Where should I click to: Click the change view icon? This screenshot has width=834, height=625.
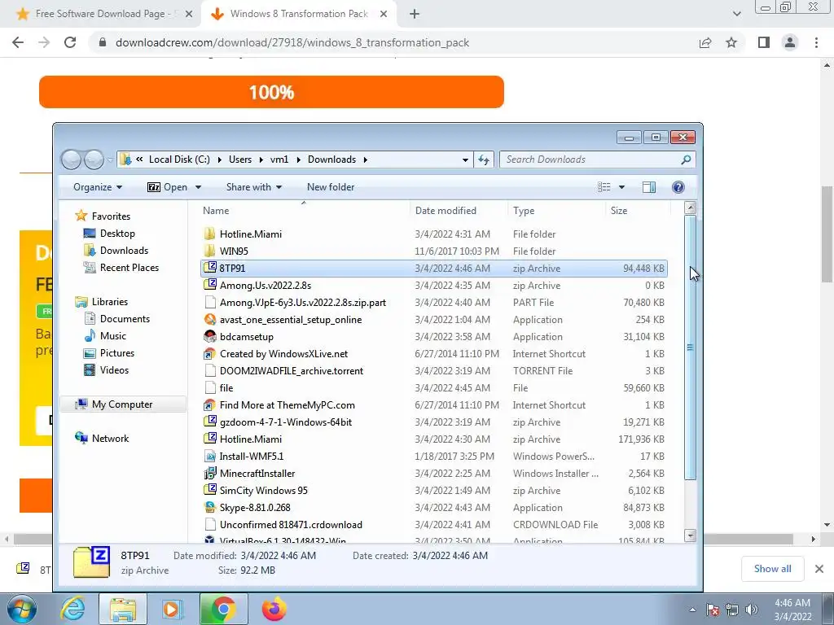pyautogui.click(x=604, y=187)
